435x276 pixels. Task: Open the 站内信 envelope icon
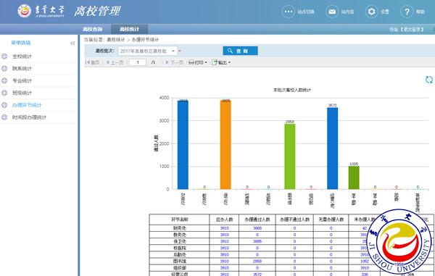point(332,12)
